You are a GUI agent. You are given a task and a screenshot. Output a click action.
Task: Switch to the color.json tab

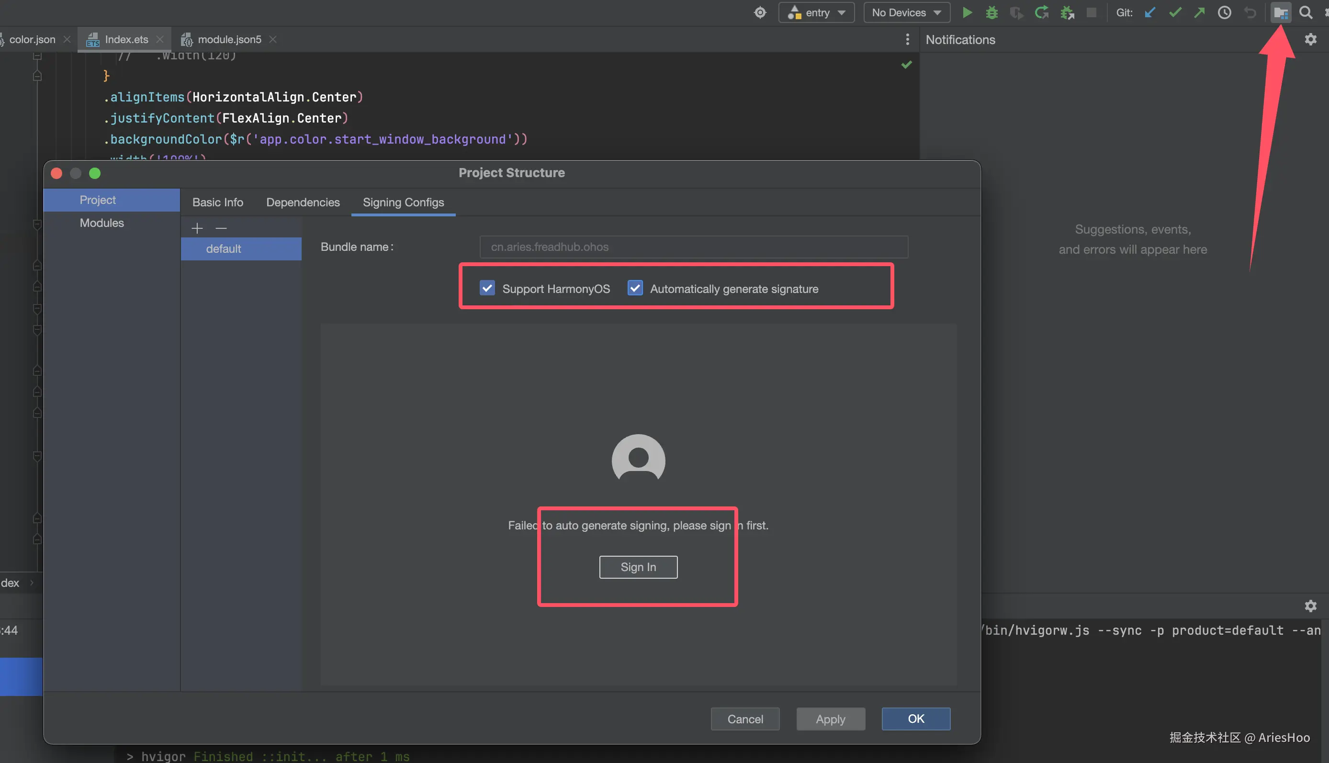pyautogui.click(x=32, y=39)
